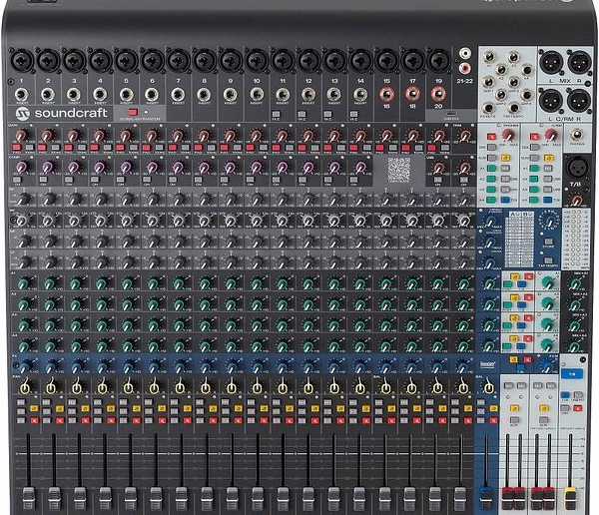Toggle the green A1 source button for Phones
The width and height of the screenshot is (599, 515).
491,168
